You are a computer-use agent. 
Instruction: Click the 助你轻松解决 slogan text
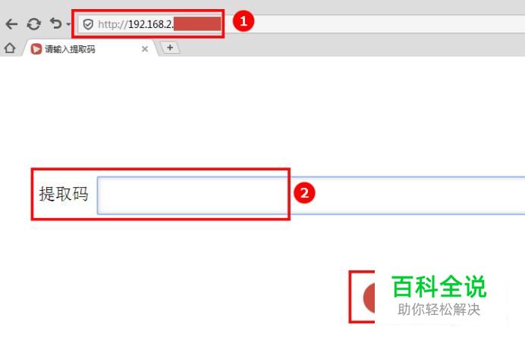pos(439,310)
